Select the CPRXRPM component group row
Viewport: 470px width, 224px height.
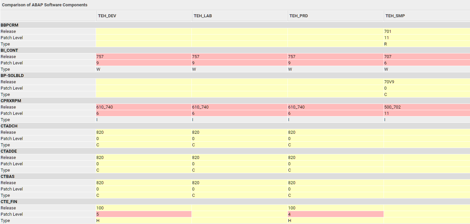point(11,101)
